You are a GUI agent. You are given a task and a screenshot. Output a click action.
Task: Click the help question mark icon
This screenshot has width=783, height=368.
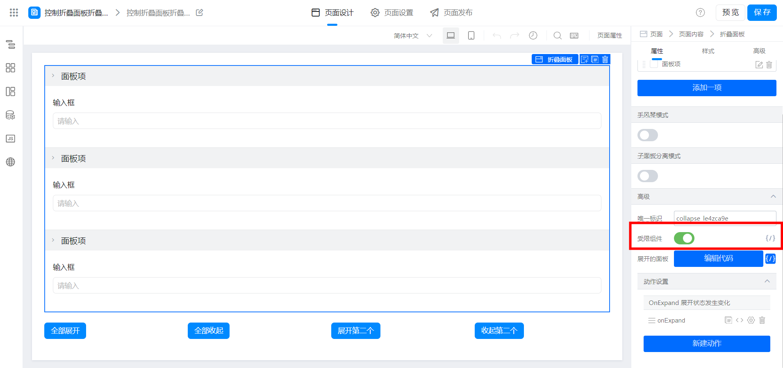[700, 13]
